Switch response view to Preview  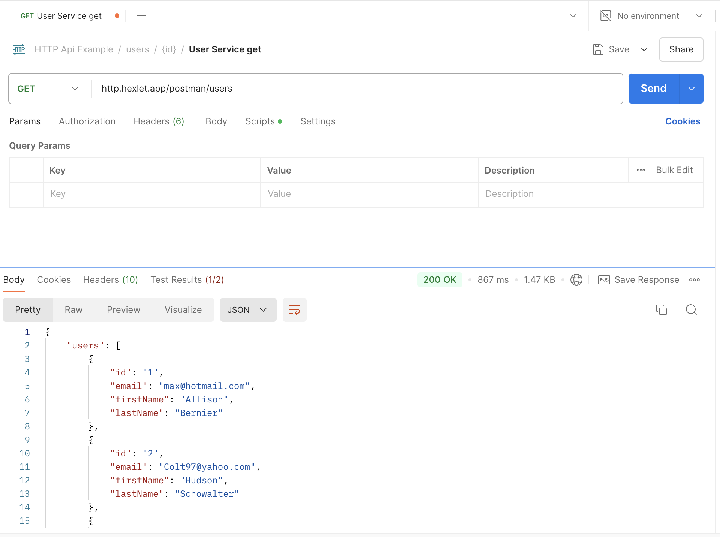(x=123, y=310)
